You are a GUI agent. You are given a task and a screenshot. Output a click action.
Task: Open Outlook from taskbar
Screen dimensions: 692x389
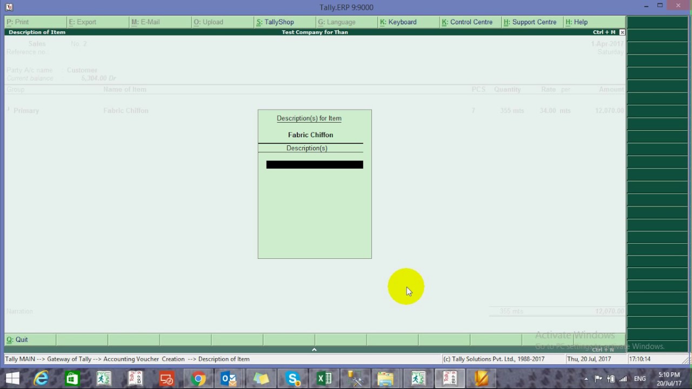point(229,379)
